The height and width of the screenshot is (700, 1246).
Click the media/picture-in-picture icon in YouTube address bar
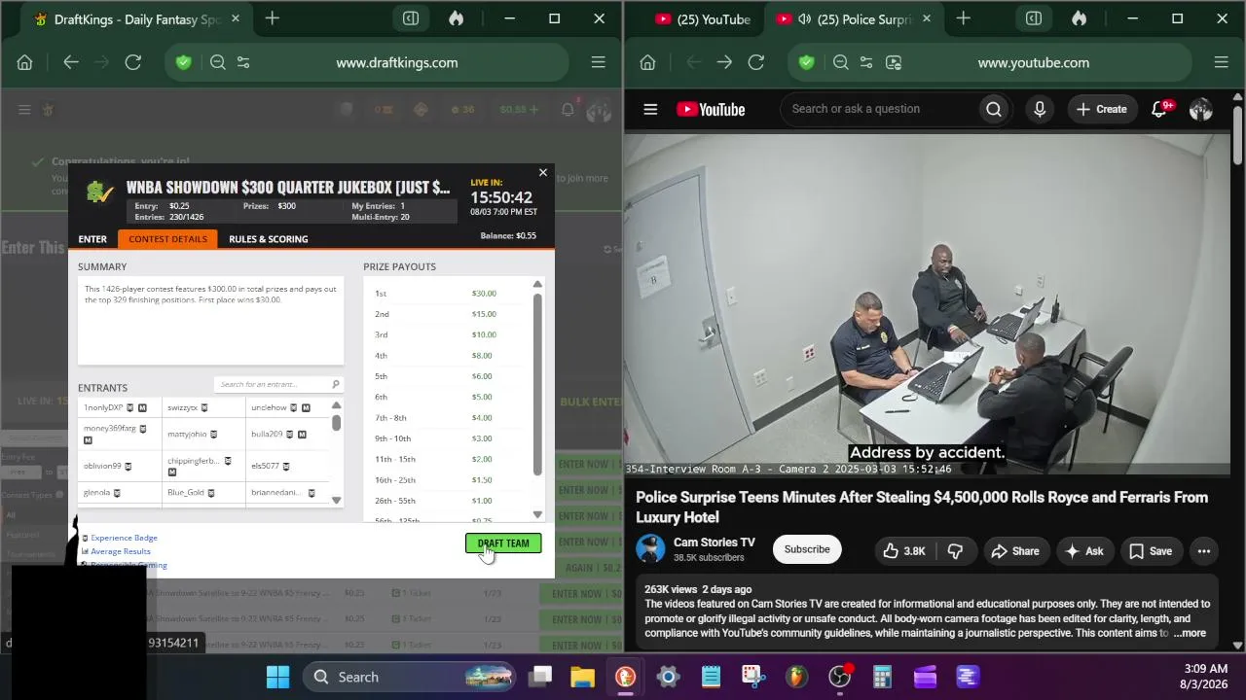(x=894, y=62)
